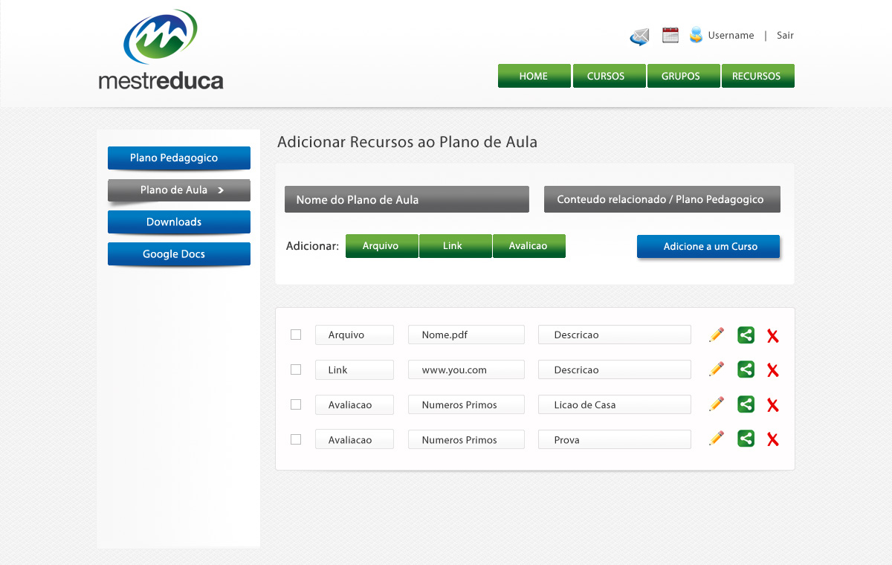
Task: Tick the checkbox for Link row
Action: coord(296,369)
